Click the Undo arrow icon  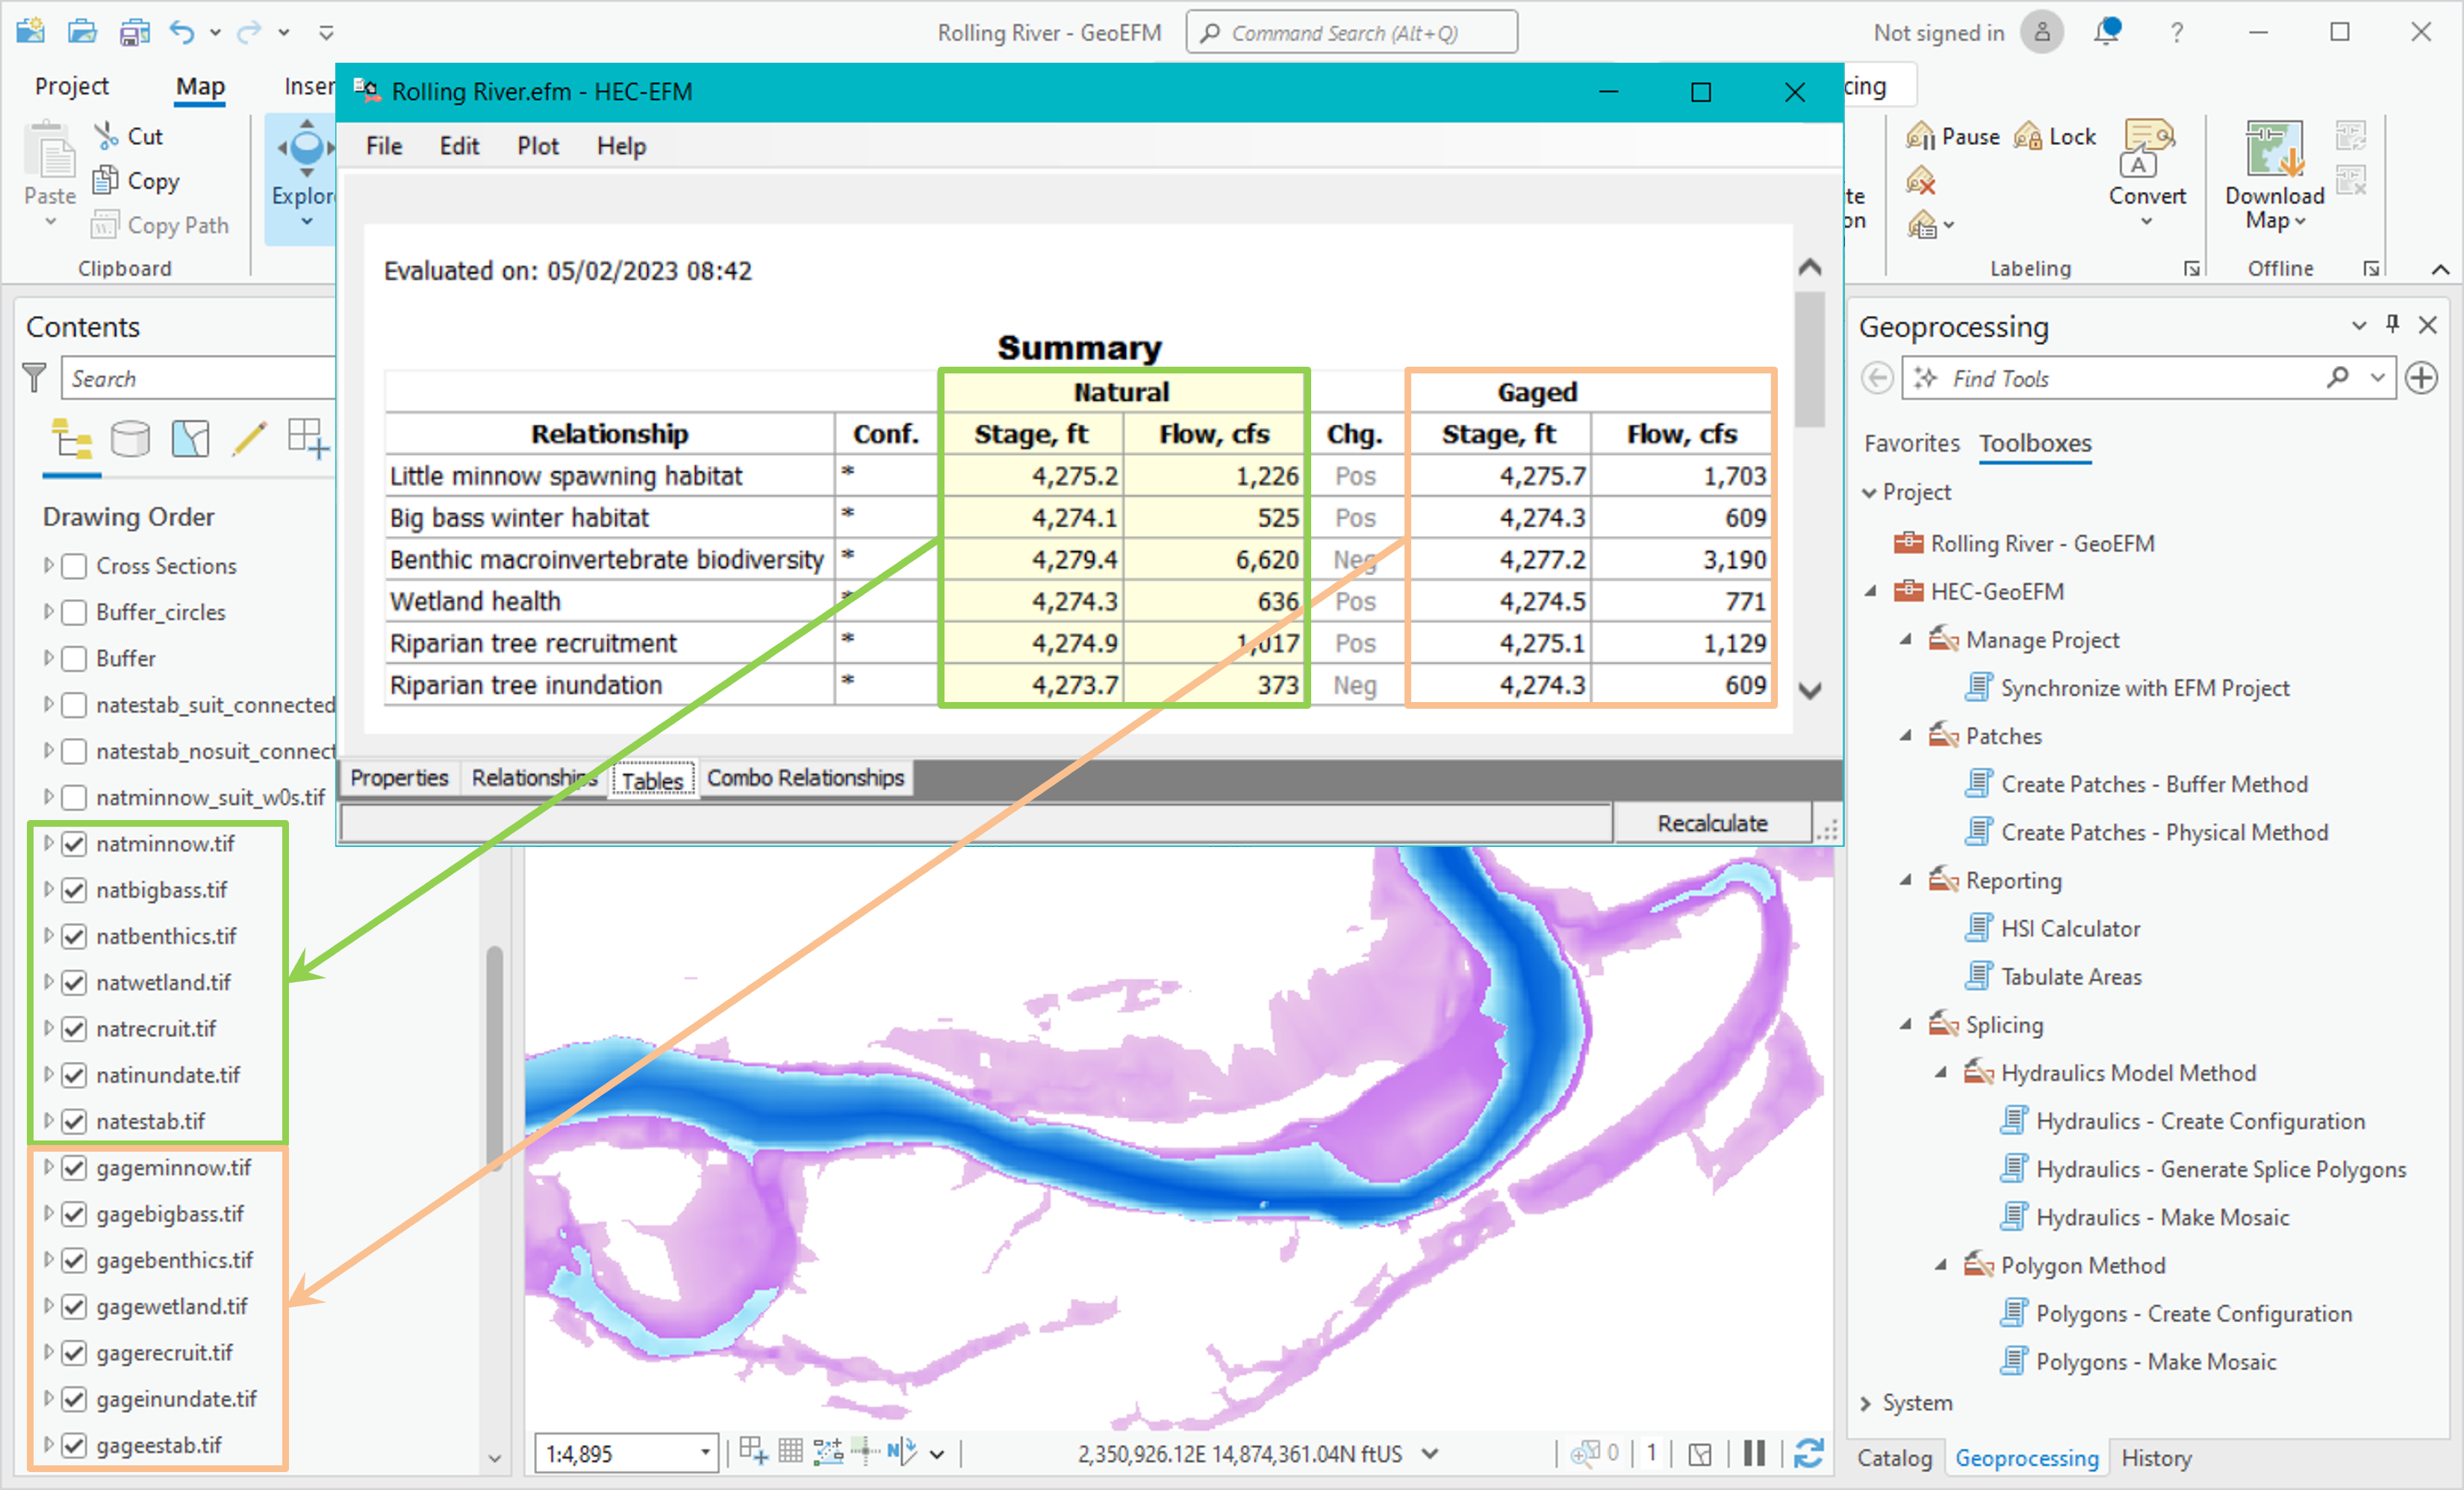coord(182,31)
